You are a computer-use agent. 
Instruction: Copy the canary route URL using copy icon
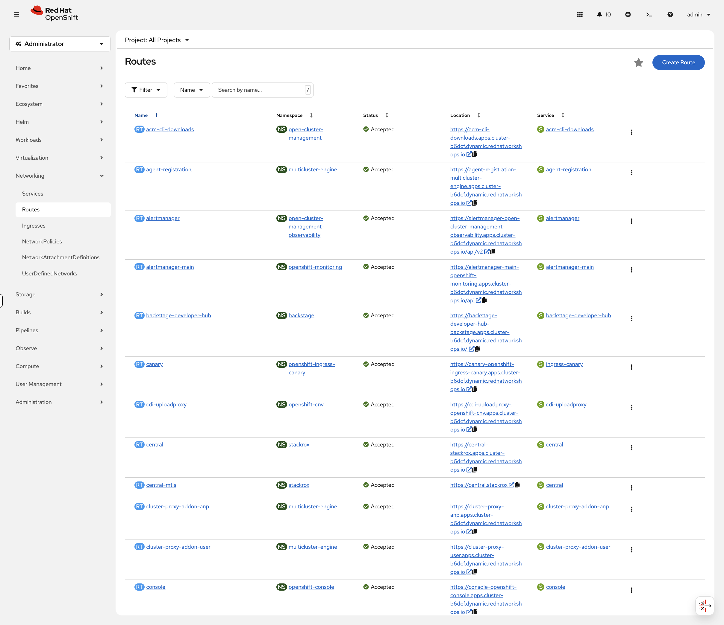(x=475, y=389)
